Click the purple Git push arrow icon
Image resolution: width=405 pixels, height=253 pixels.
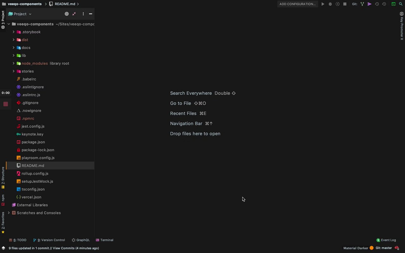pyautogui.click(x=369, y=4)
